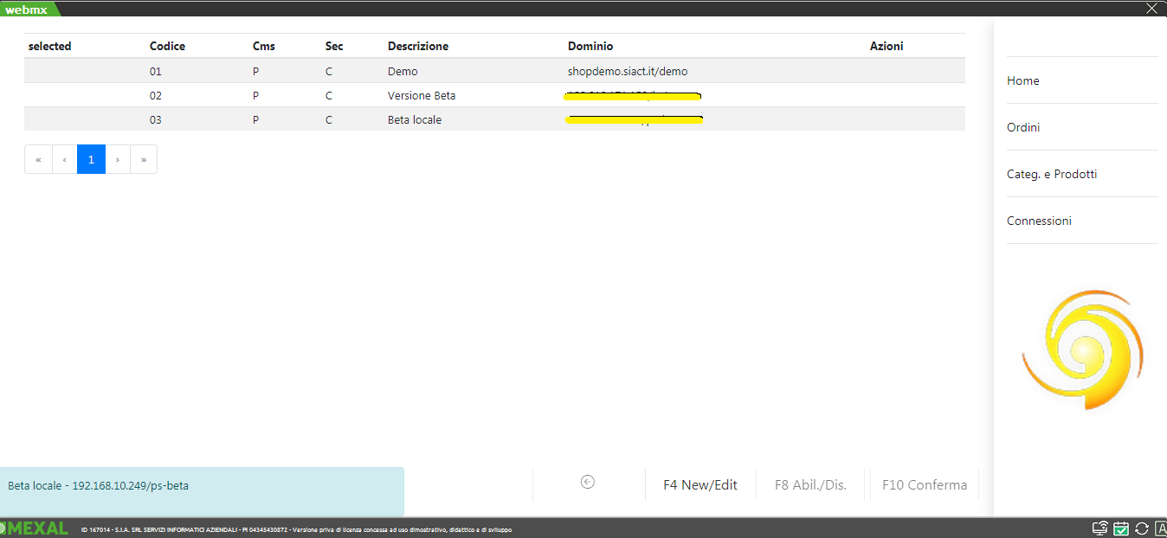
Task: Open Connessioni in the side menu
Action: click(x=1039, y=221)
